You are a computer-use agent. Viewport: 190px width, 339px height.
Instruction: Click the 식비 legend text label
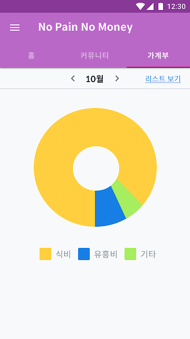tap(63, 254)
